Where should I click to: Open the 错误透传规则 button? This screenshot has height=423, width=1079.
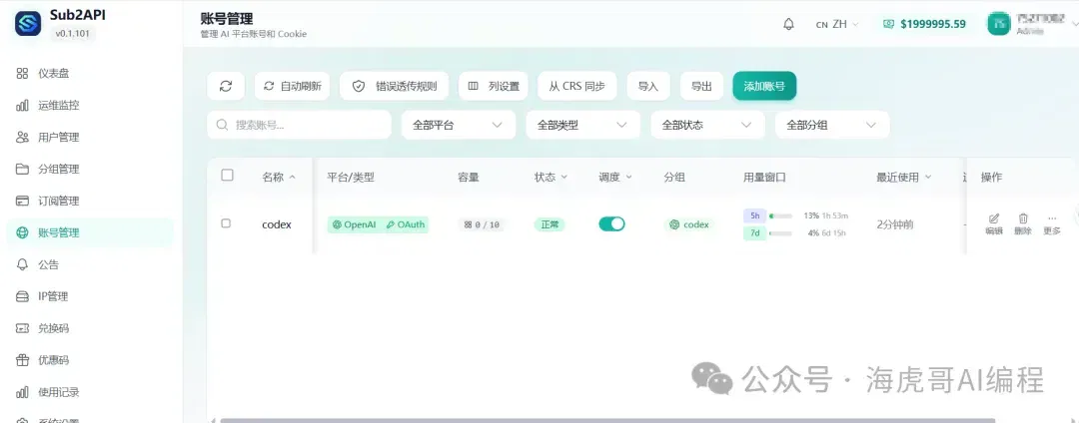[395, 86]
